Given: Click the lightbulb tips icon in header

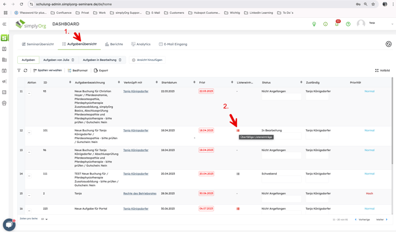Looking at the screenshot, I should click(x=314, y=24).
